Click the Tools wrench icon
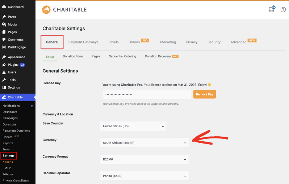 point(4,80)
